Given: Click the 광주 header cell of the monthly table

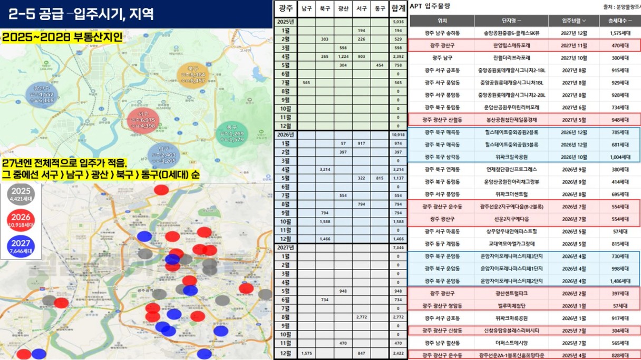Looking at the screenshot, I should (286, 8).
